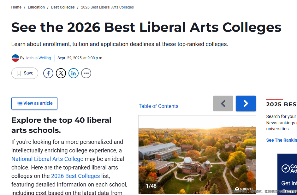Follow the National Liberal Arts College link
Screen dimensions: 297x195
pyautogui.click(x=47, y=159)
